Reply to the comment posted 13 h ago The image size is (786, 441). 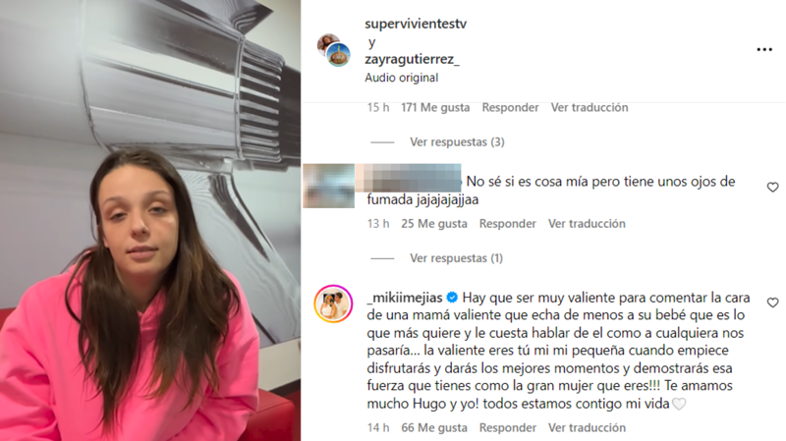click(507, 224)
